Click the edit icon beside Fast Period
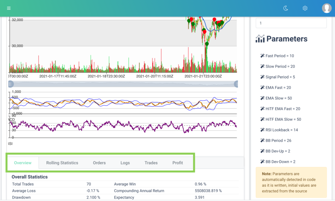This screenshot has width=335, height=201. click(262, 56)
